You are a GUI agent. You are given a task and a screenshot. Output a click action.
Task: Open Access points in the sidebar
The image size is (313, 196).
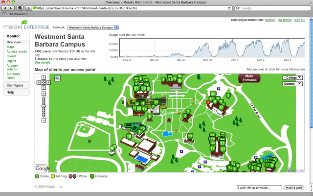coord(17,51)
